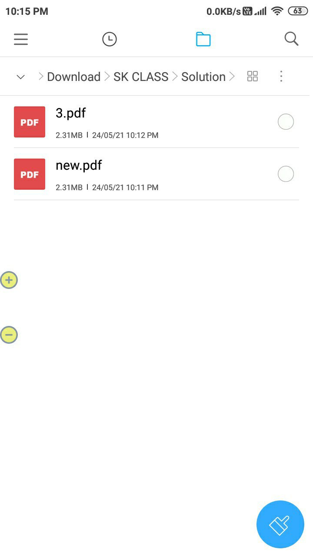313x557 pixels.
Task: Click the PDF icon of 3.pdf
Action: coord(30,122)
